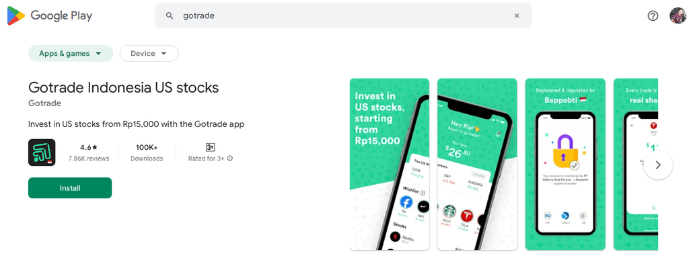Image resolution: width=689 pixels, height=272 pixels.
Task: Open the Bappebti padlock screenshot
Action: pyautogui.click(x=565, y=164)
